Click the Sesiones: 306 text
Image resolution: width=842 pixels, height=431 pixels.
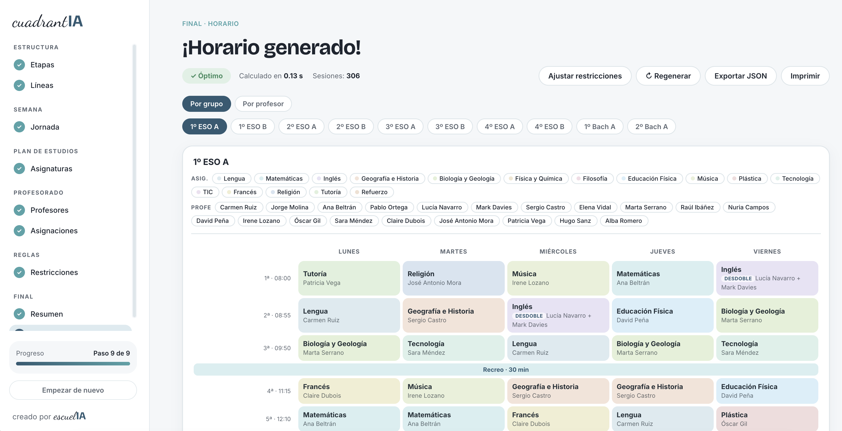click(x=336, y=76)
